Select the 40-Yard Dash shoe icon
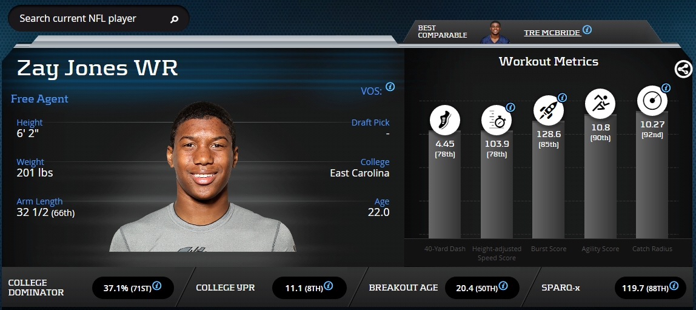 (x=445, y=120)
